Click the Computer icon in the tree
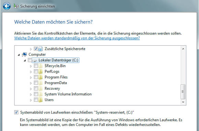Viewport: 199px width, 131px height. click(24, 55)
